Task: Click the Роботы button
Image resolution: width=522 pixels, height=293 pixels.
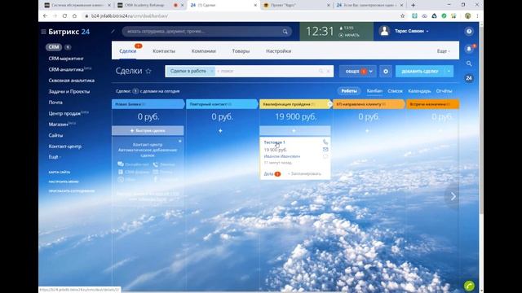Action: tap(349, 91)
